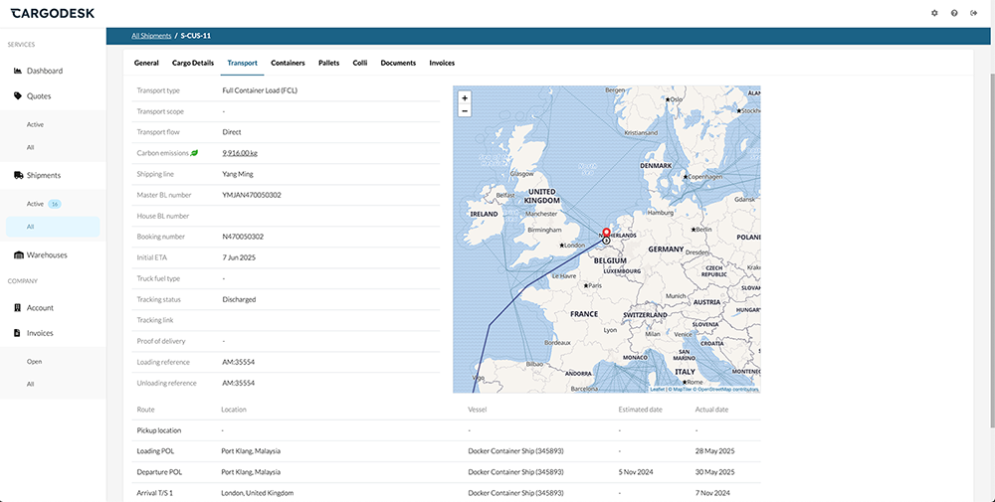This screenshot has width=995, height=502.
Task: Click the Invoices document icon
Action: 18,333
